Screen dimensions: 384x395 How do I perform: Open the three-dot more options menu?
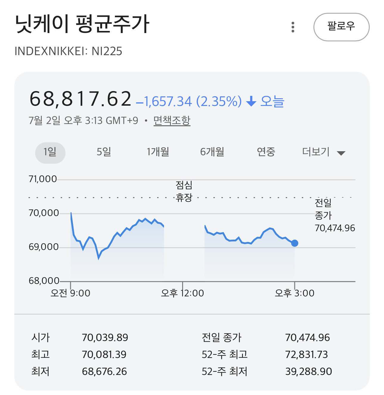(293, 27)
